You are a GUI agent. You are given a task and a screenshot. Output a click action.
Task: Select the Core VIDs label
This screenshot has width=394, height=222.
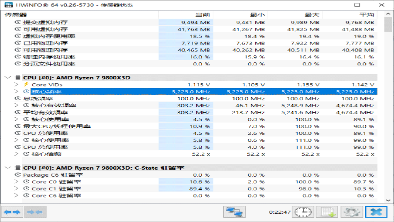tap(47, 85)
